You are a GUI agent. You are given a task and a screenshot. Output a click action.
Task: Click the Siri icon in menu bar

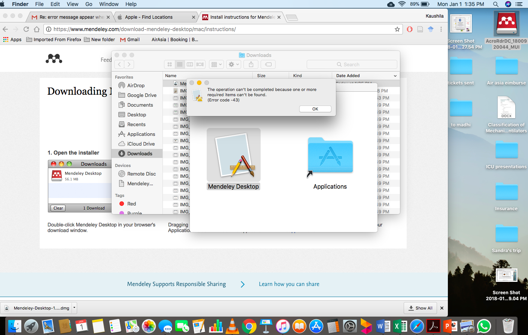[x=508, y=4]
